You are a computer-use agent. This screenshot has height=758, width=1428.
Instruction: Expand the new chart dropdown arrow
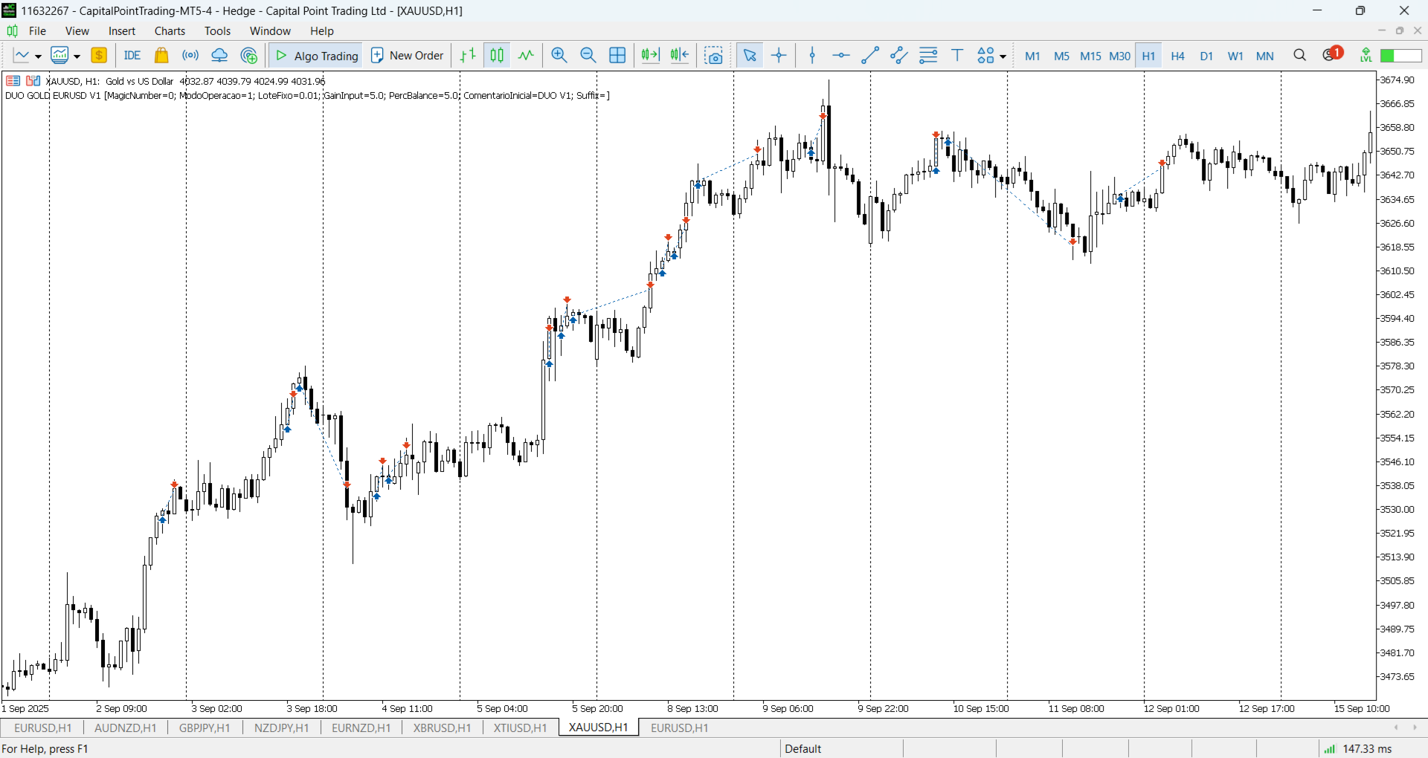coord(38,56)
